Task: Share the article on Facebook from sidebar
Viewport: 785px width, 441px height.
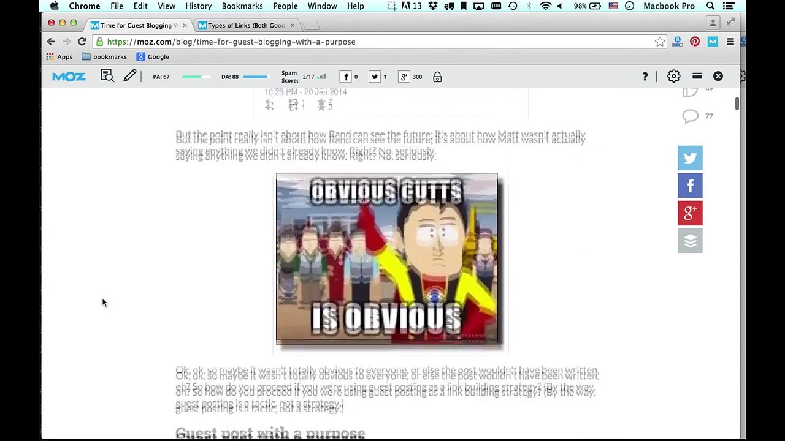Action: 690,186
